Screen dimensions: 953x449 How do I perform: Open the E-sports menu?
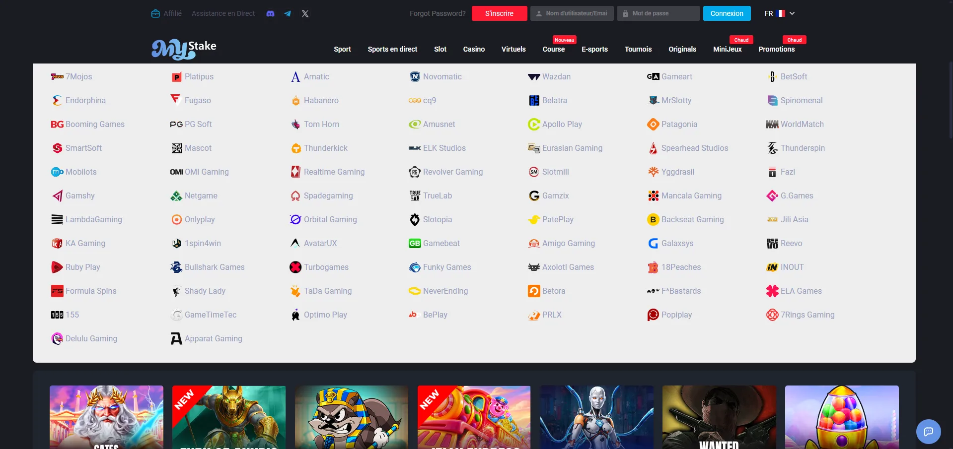tap(594, 49)
